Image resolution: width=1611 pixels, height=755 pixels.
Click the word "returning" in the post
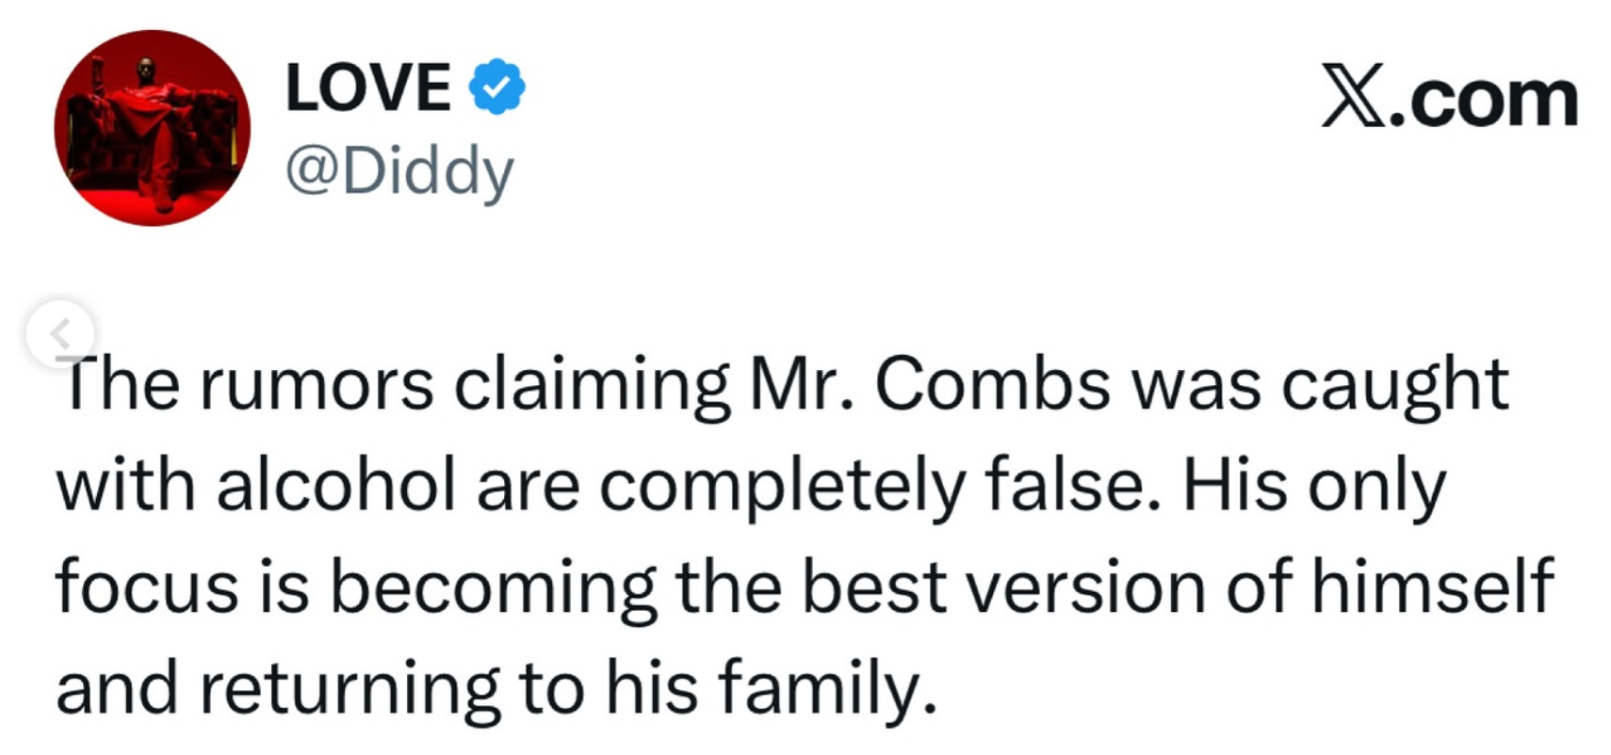[x=349, y=688]
